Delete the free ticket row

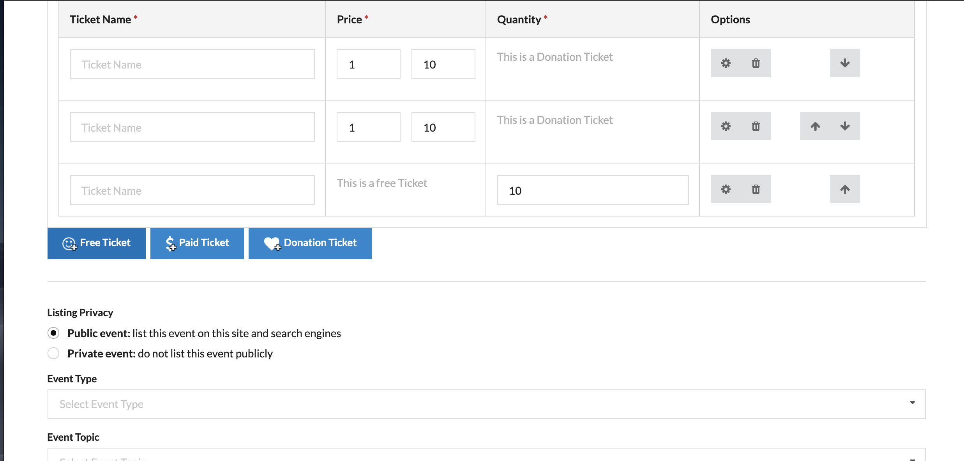click(x=756, y=189)
